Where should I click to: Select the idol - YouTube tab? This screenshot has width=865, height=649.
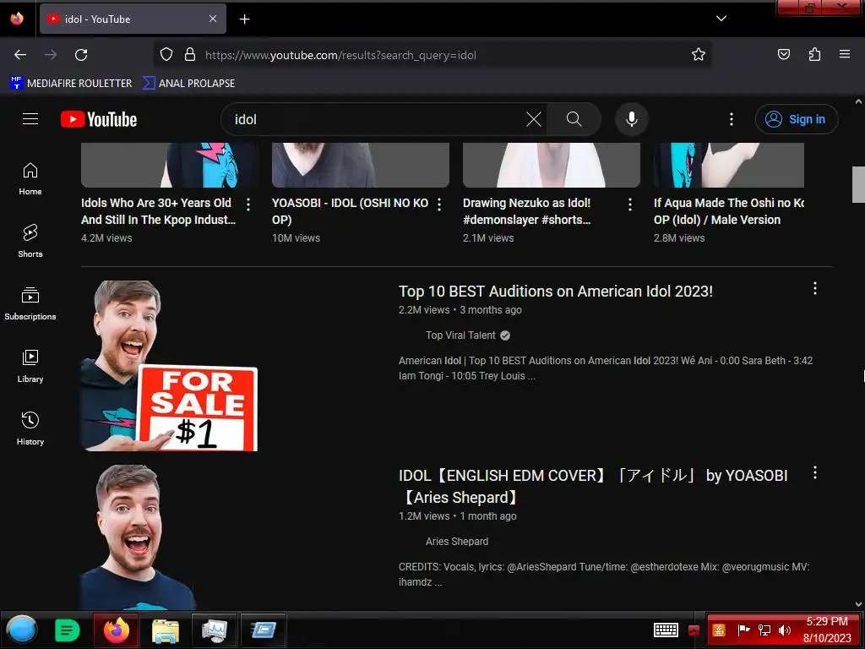tap(133, 19)
